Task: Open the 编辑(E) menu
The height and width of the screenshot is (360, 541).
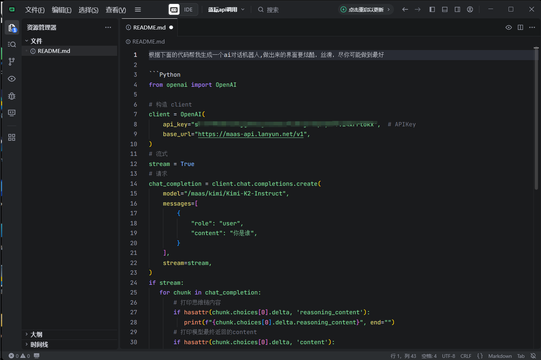Action: [x=62, y=10]
